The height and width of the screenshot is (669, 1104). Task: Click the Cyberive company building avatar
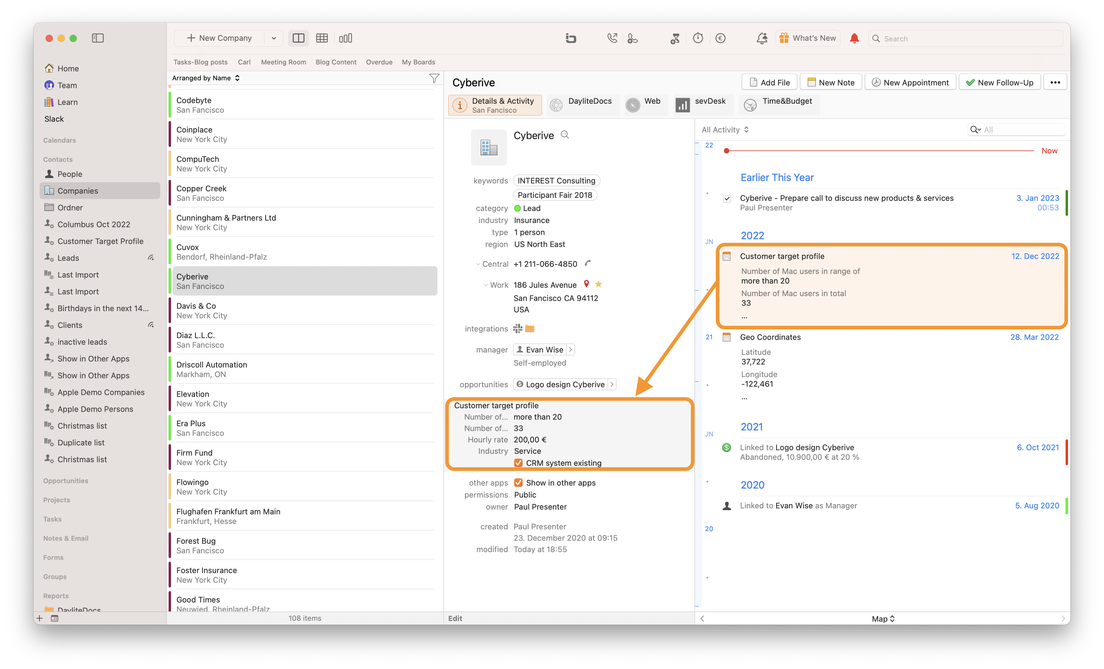[x=489, y=147]
